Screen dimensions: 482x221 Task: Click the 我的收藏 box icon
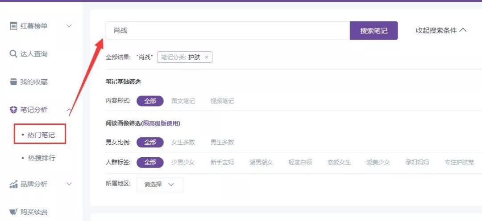pyautogui.click(x=13, y=82)
